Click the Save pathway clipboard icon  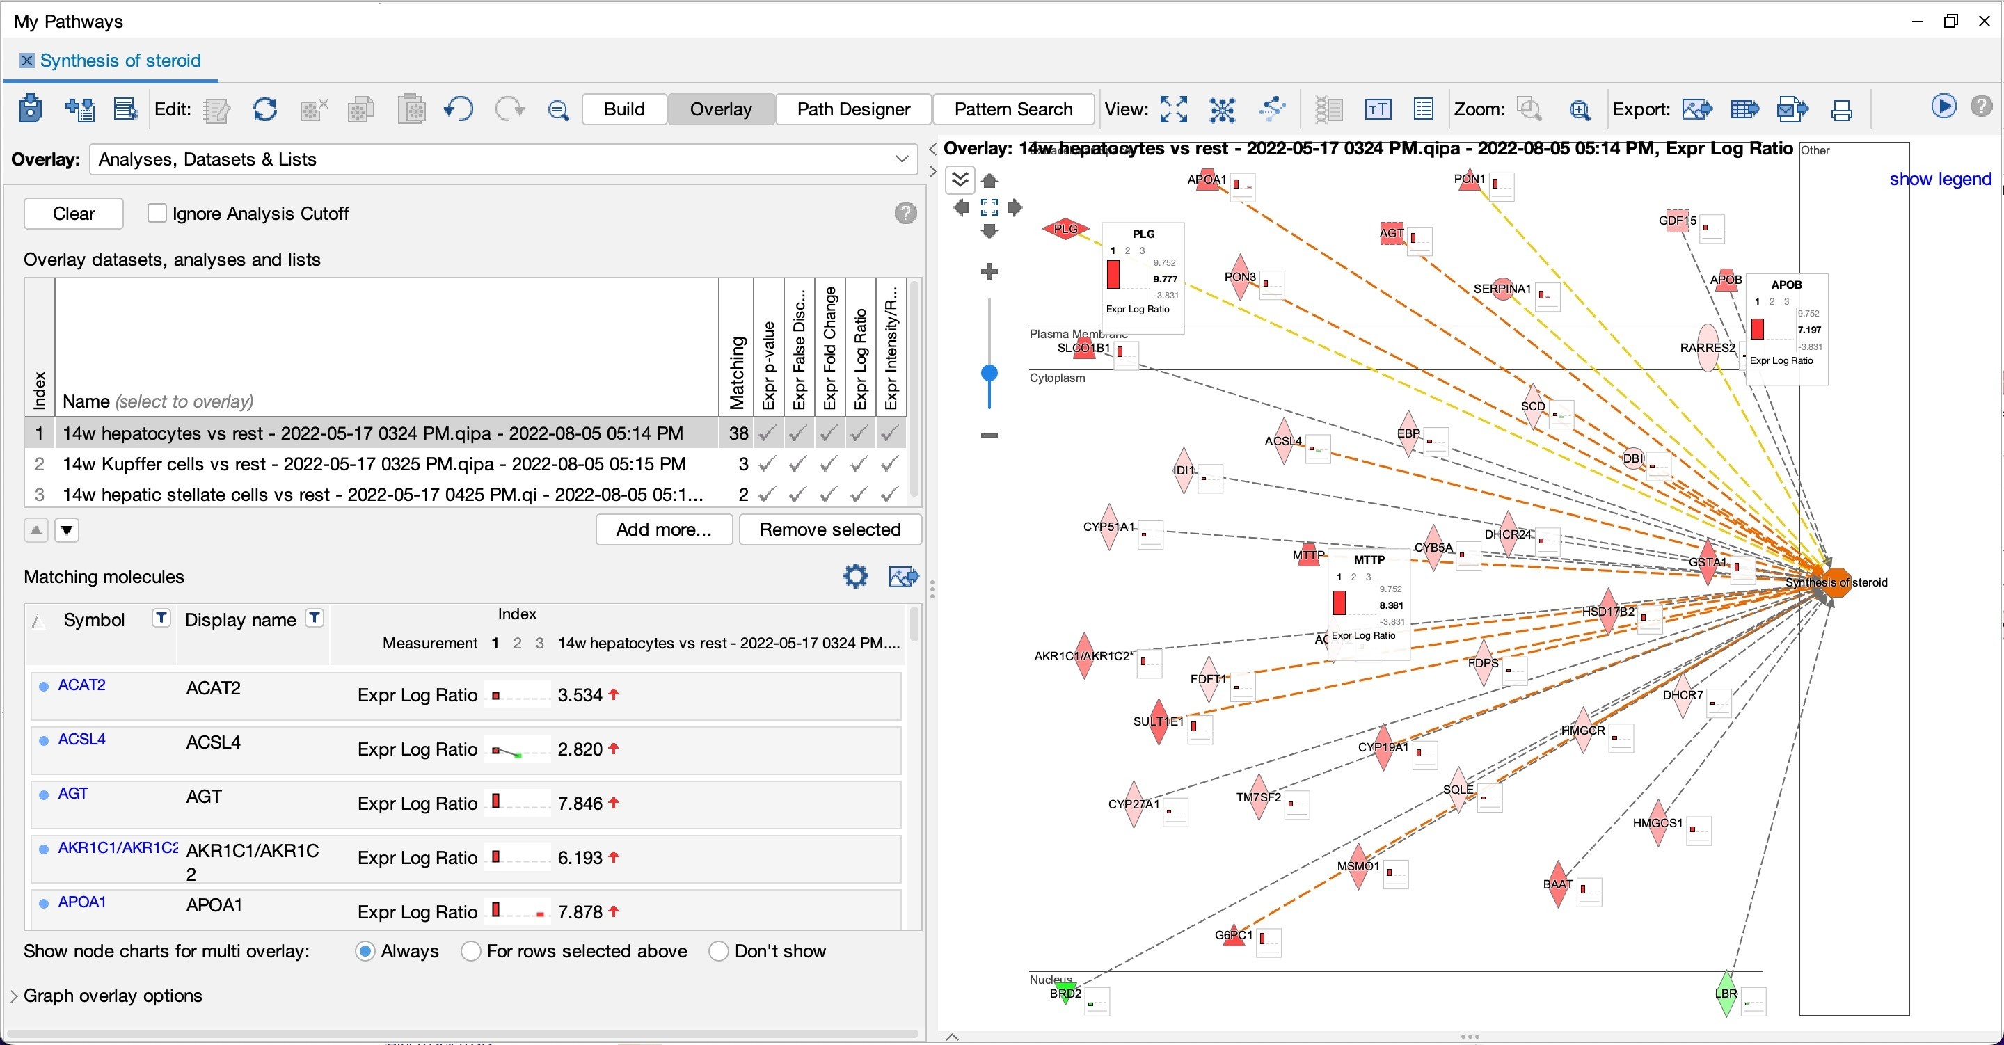point(31,109)
